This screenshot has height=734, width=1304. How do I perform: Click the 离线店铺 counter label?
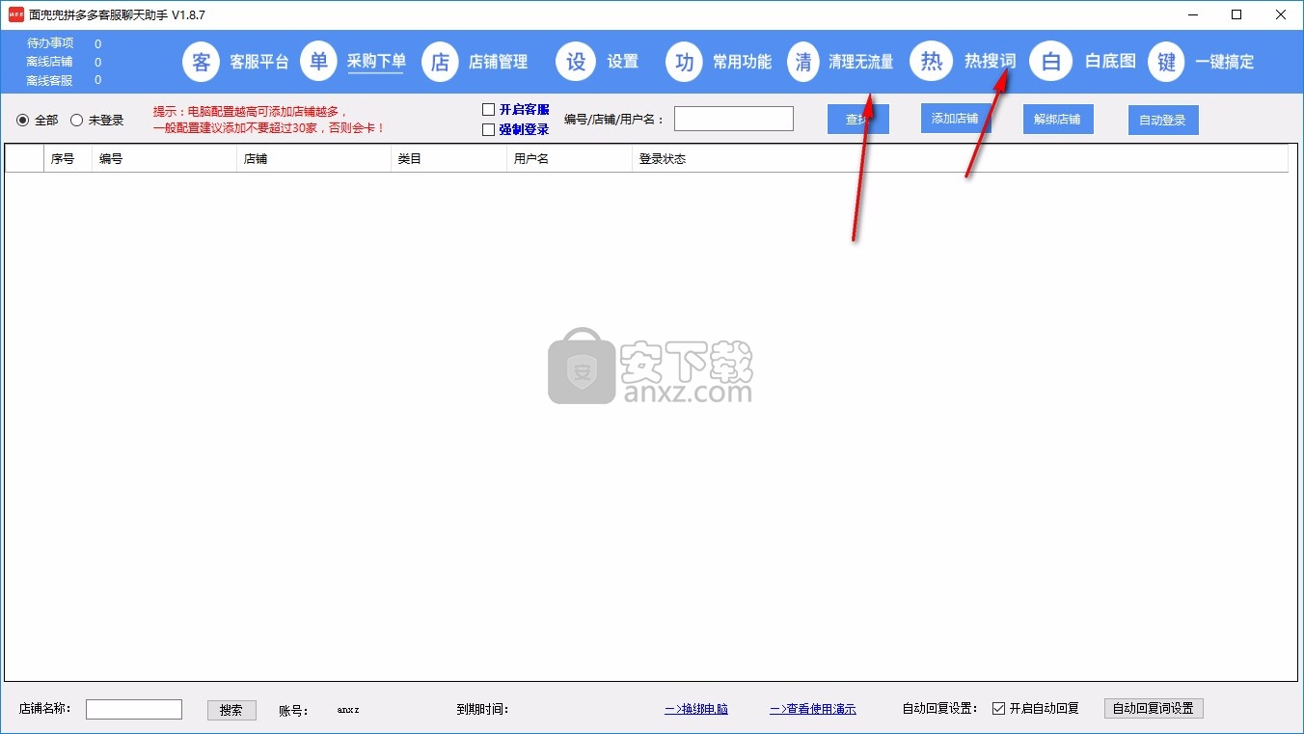[x=50, y=62]
